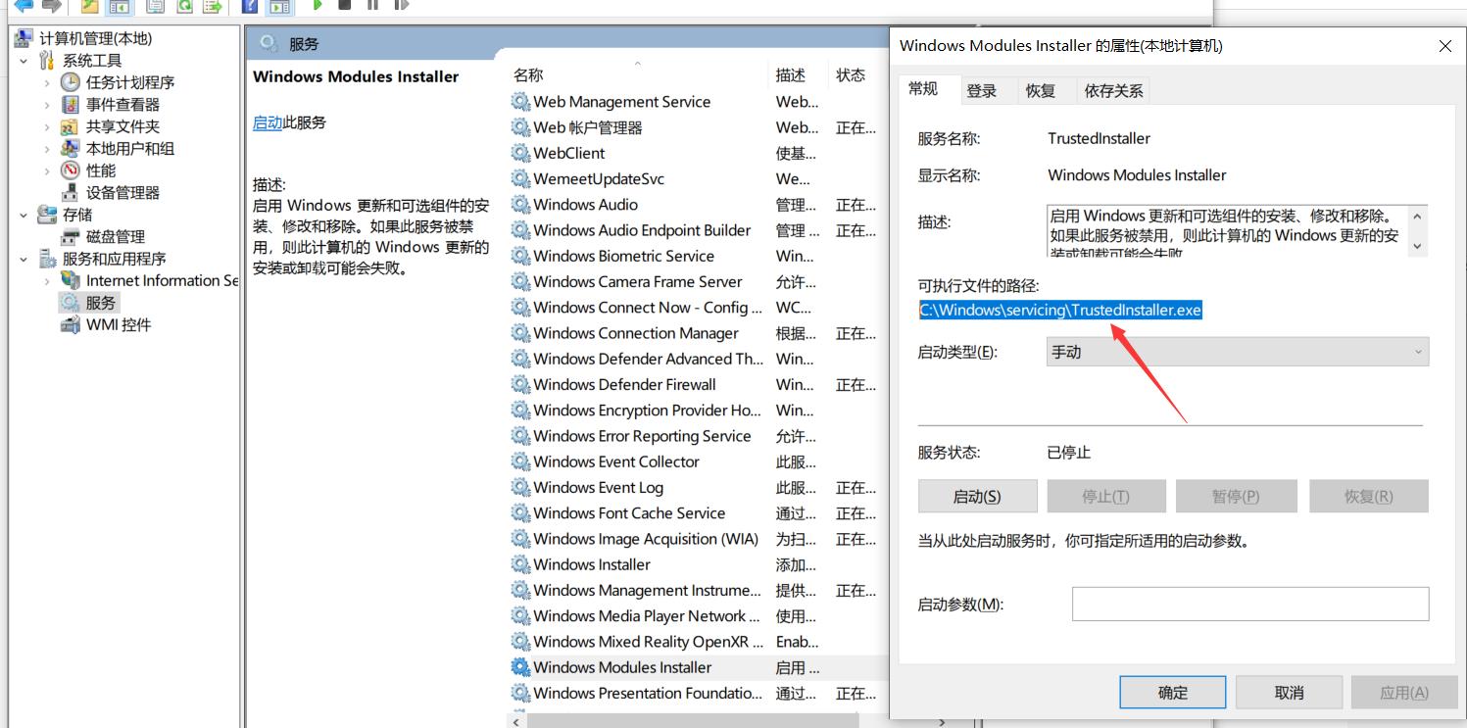Click the gear icon beside Windows Audio
The image size is (1467, 728).
pos(520,205)
